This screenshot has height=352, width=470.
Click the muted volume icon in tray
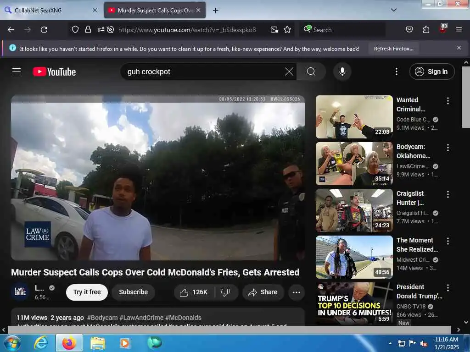click(x=424, y=343)
